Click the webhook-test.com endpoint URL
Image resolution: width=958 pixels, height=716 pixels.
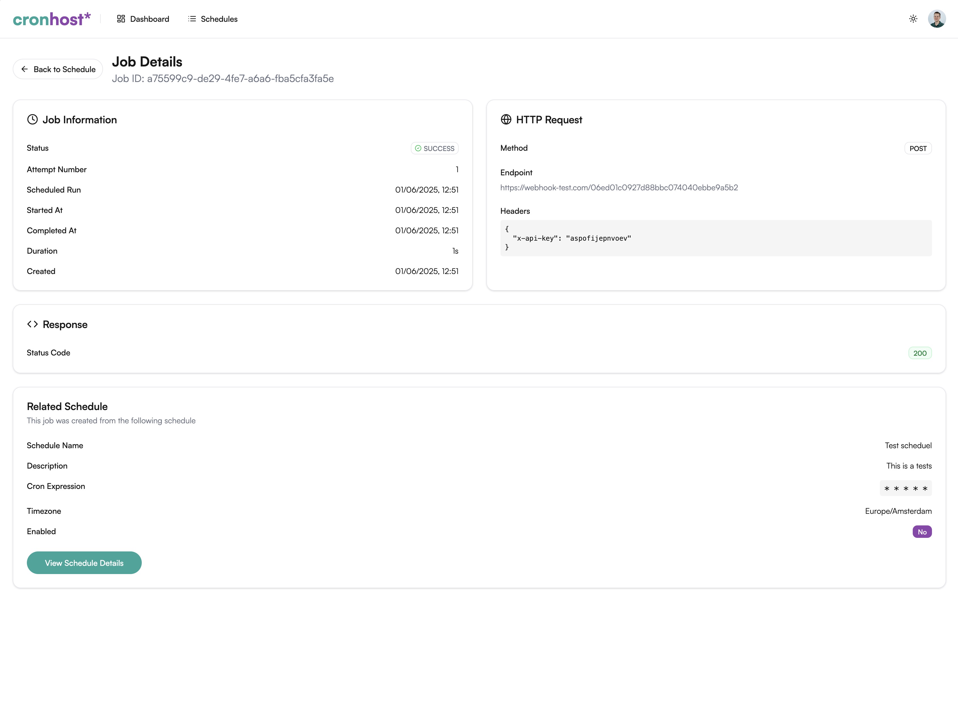[x=619, y=187]
